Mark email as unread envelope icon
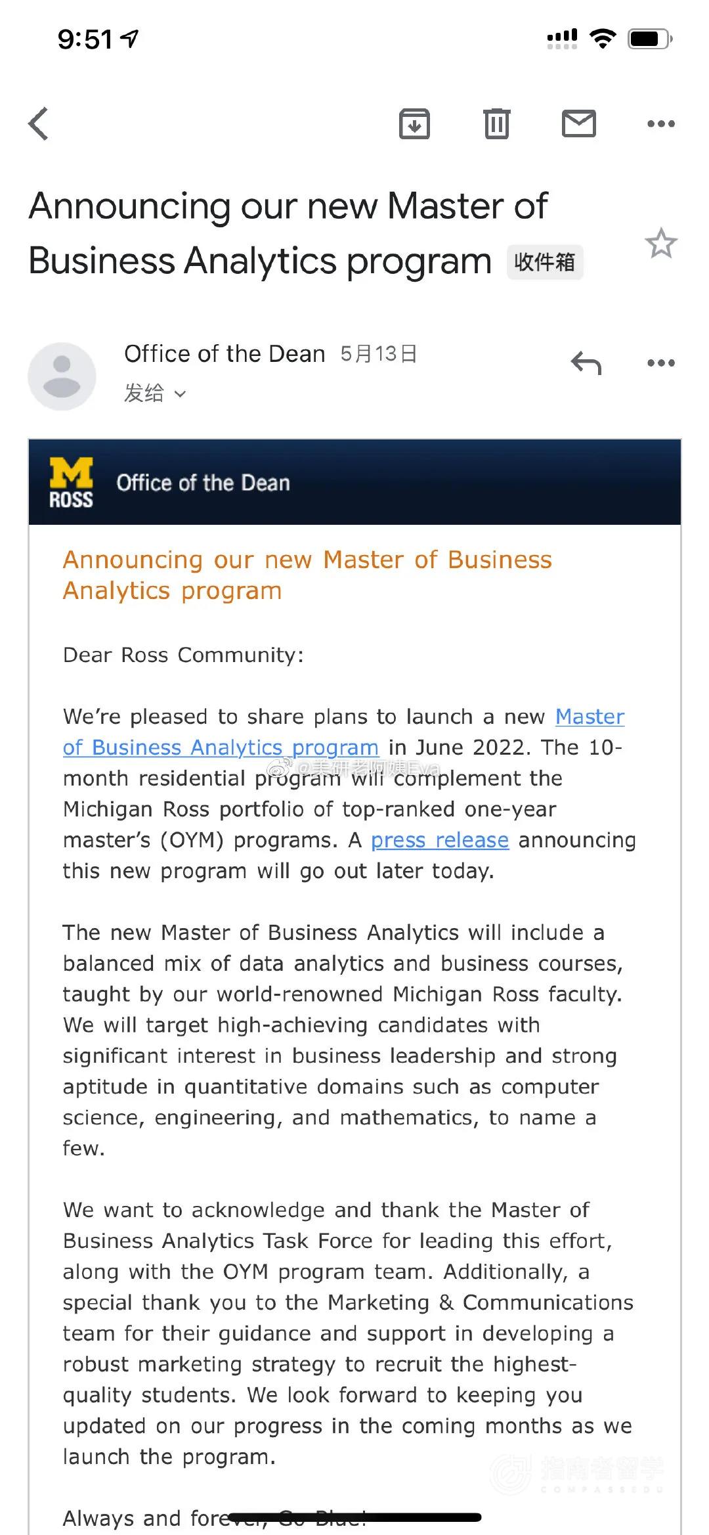 pyautogui.click(x=579, y=123)
